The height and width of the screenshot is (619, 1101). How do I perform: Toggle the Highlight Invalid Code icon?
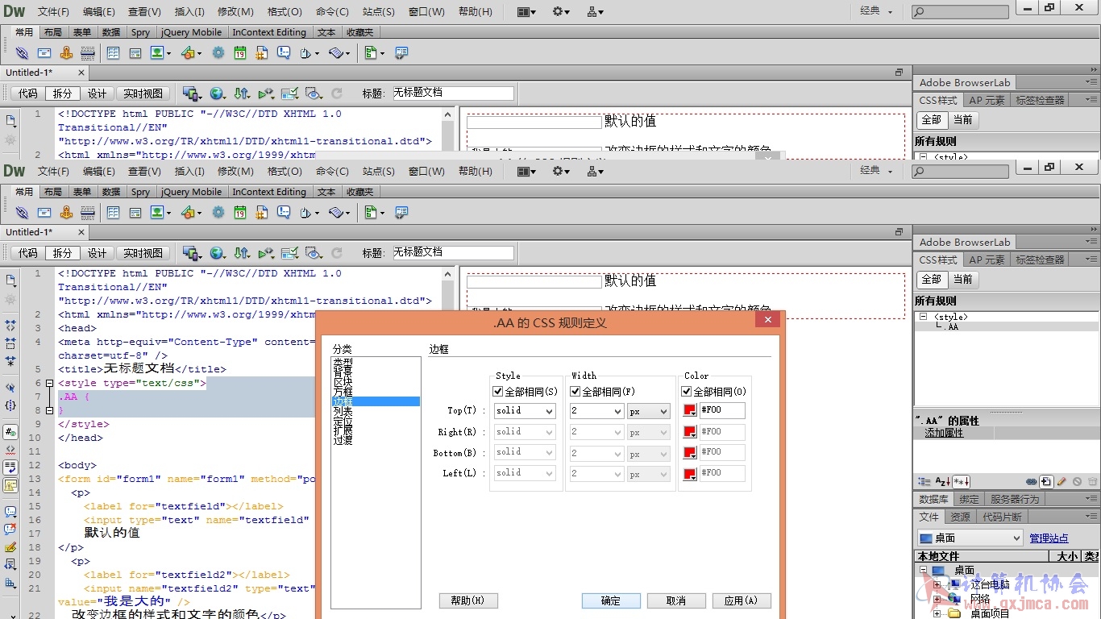coord(10,450)
